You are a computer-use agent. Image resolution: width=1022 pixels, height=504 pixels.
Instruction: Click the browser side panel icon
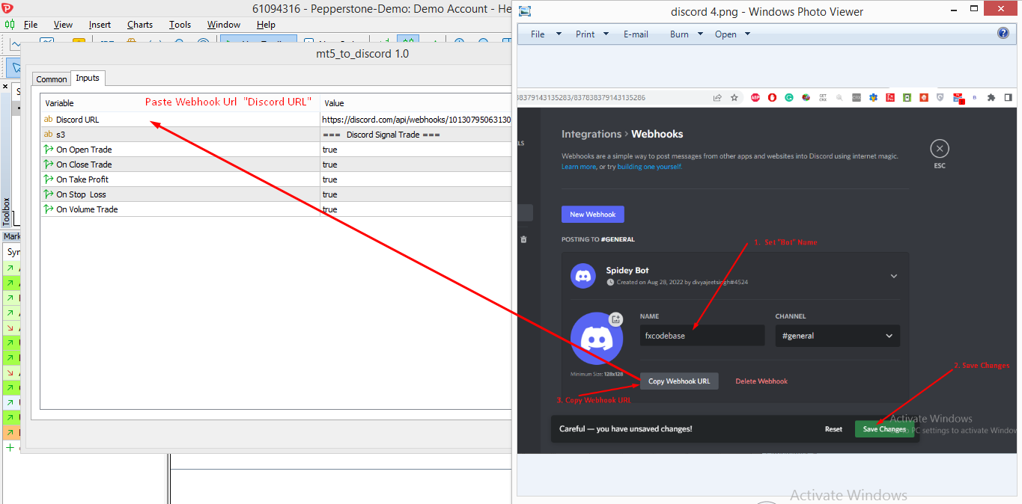[1009, 97]
